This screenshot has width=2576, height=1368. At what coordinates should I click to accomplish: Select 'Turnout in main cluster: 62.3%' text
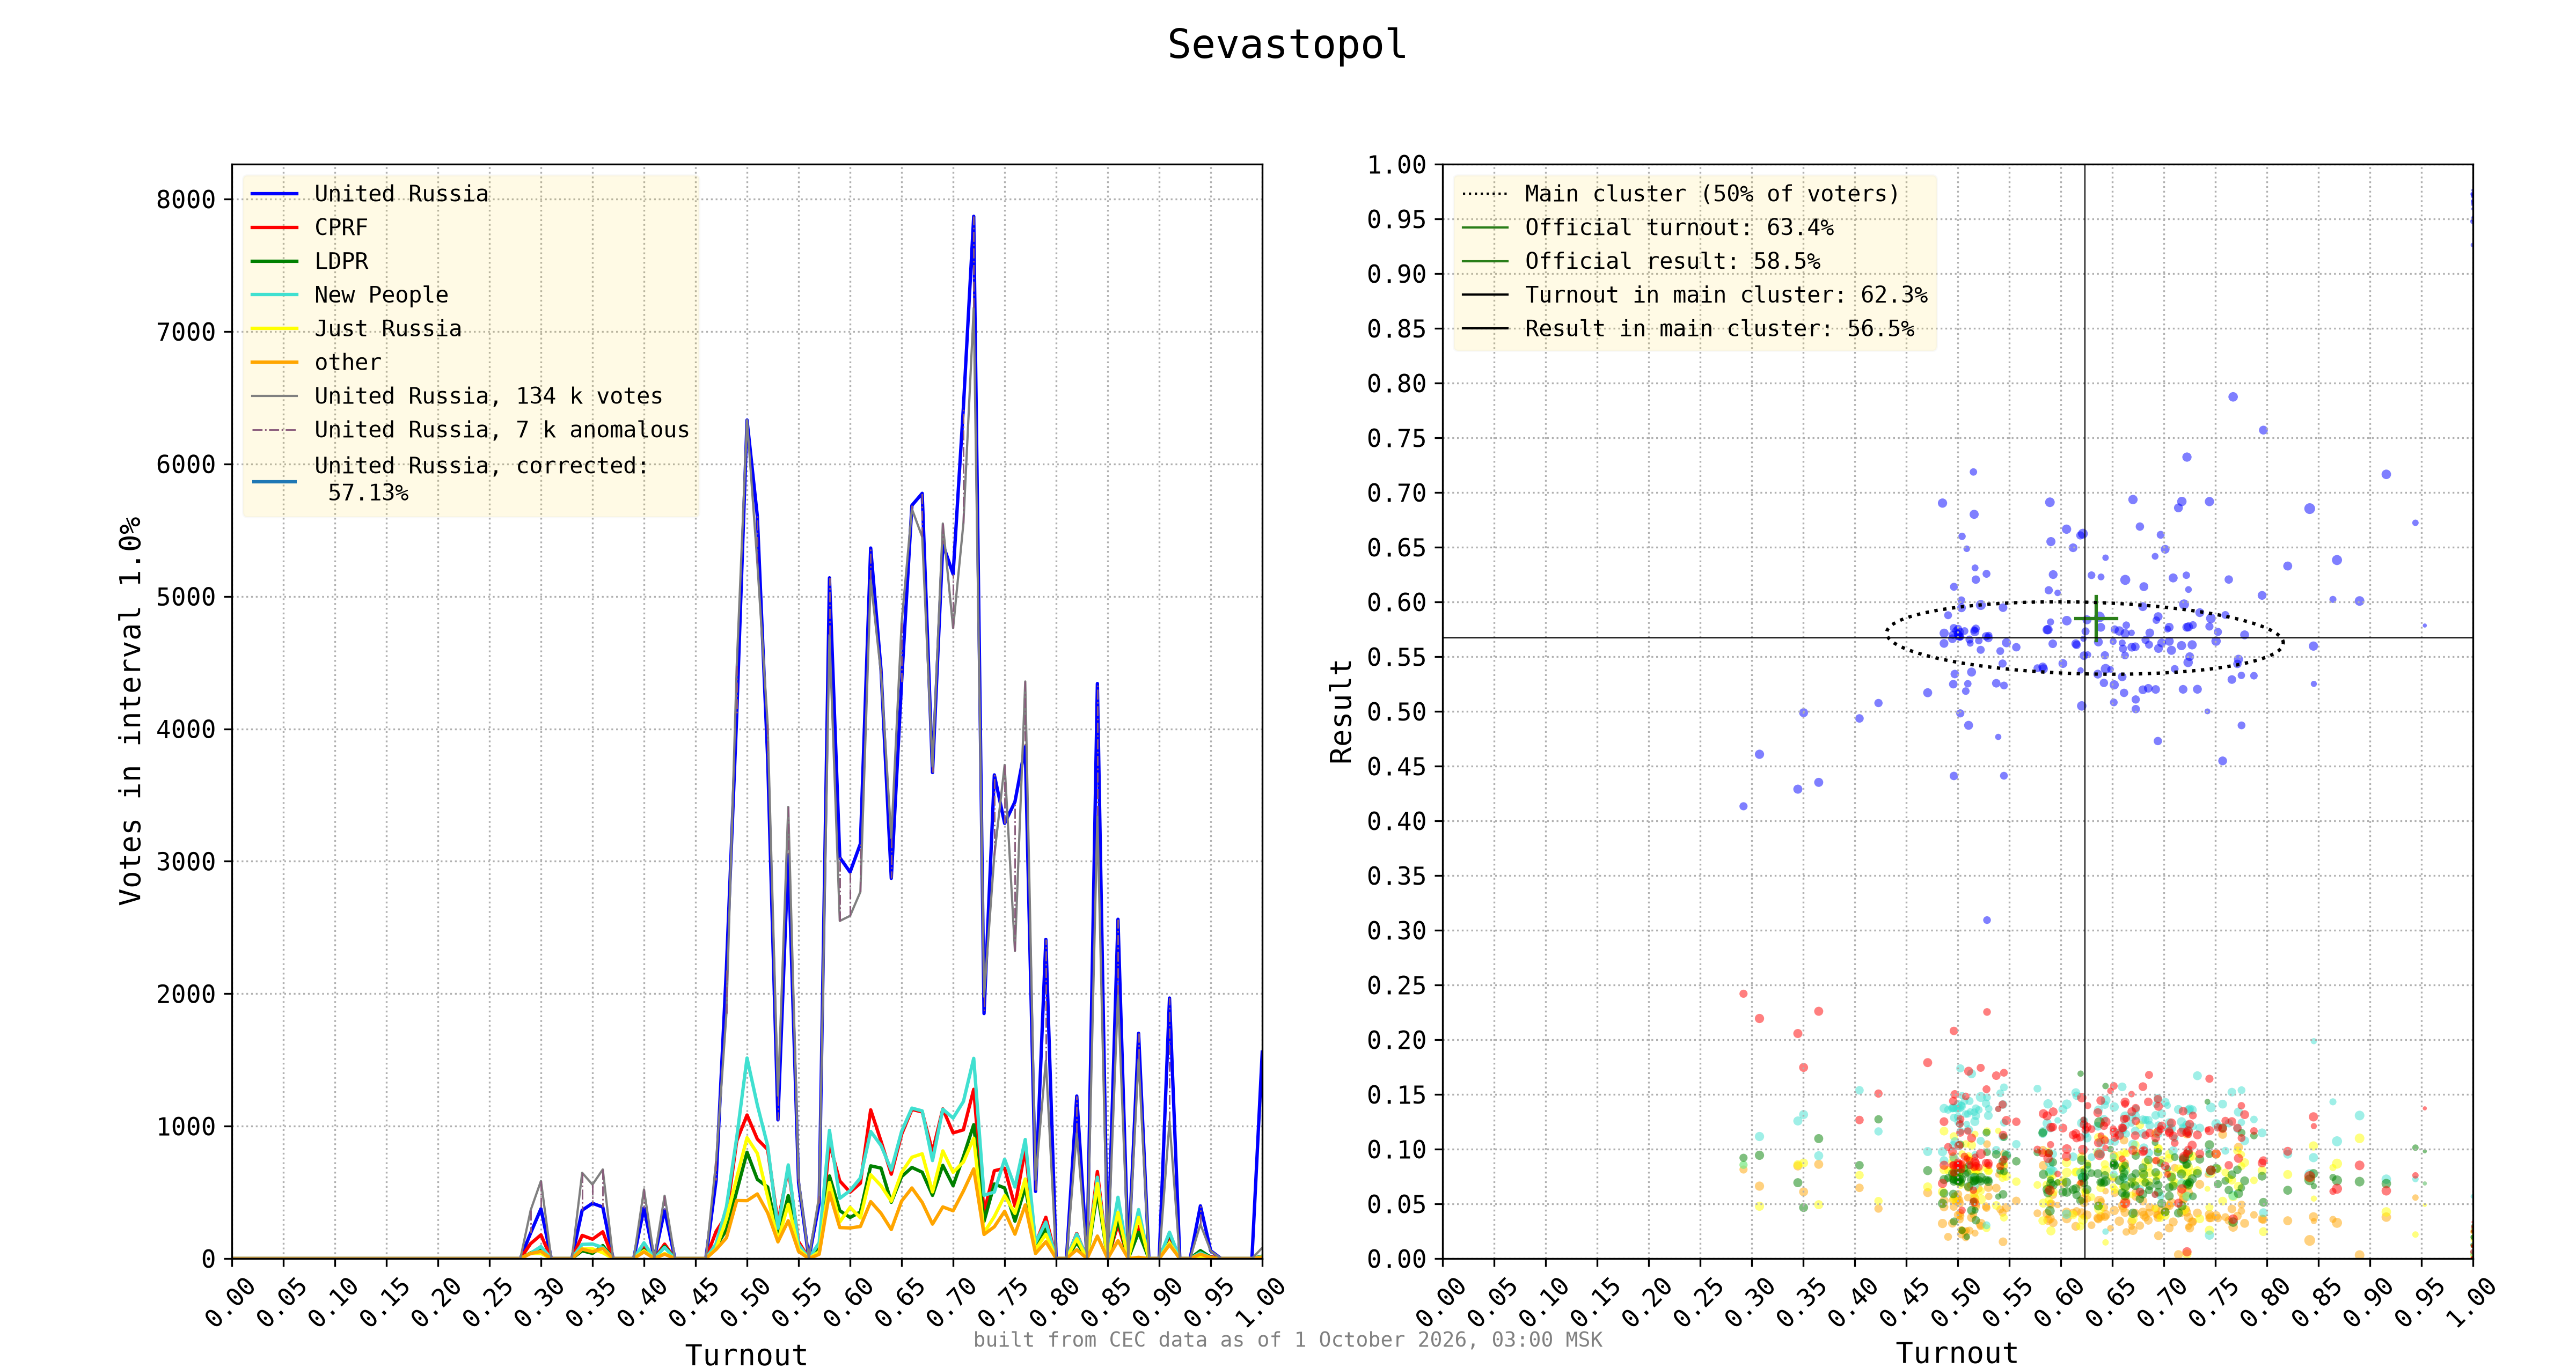point(1726,295)
